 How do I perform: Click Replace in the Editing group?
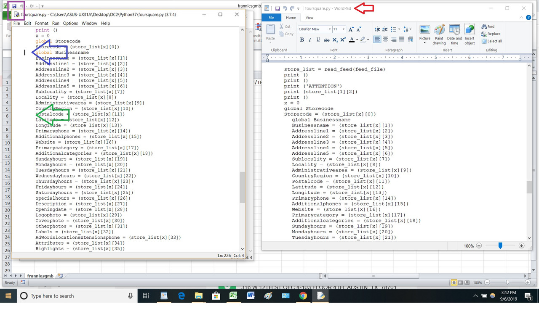click(x=491, y=34)
